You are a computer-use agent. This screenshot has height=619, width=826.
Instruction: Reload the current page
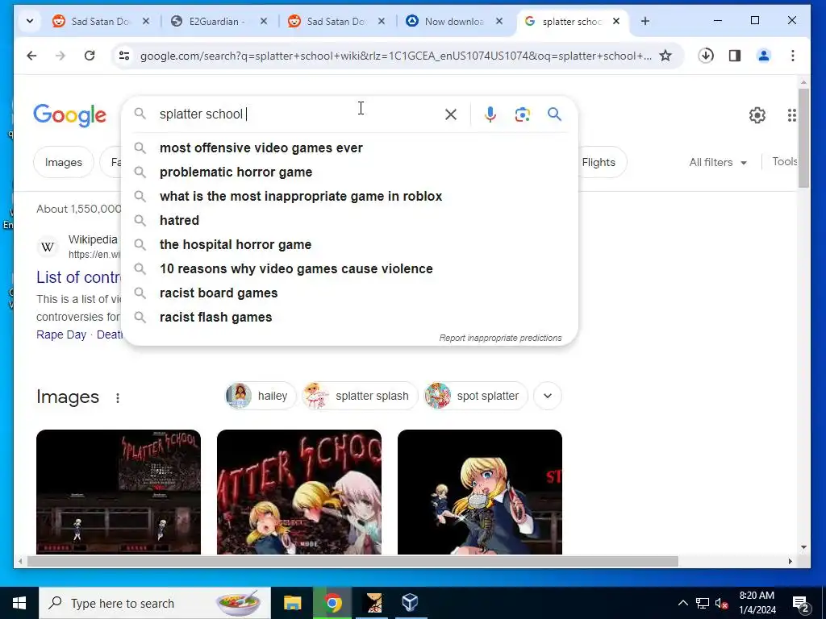pos(90,56)
